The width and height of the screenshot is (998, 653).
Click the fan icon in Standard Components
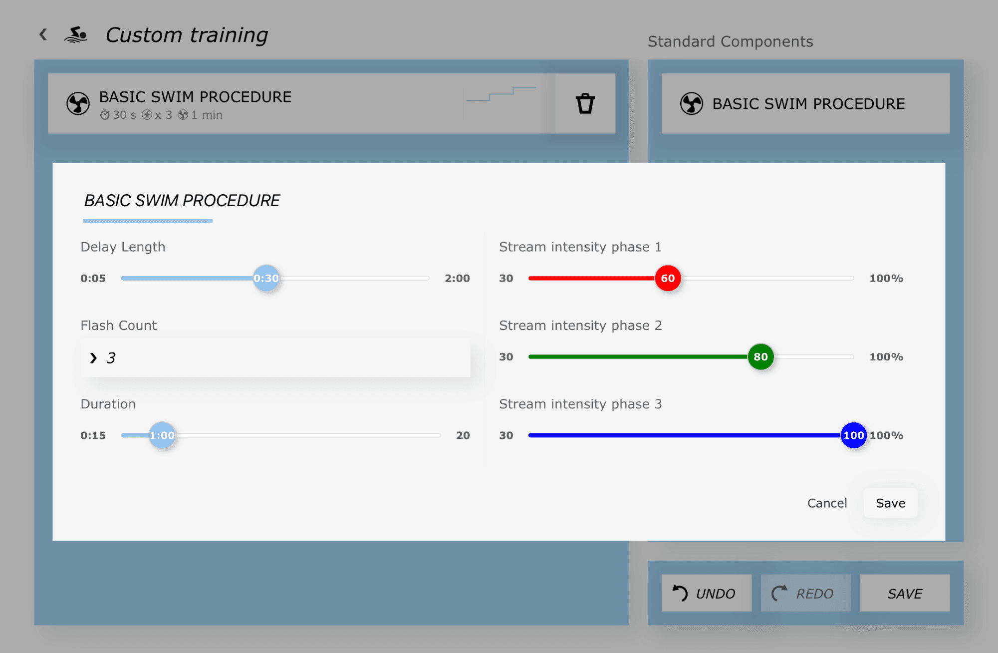coord(691,104)
